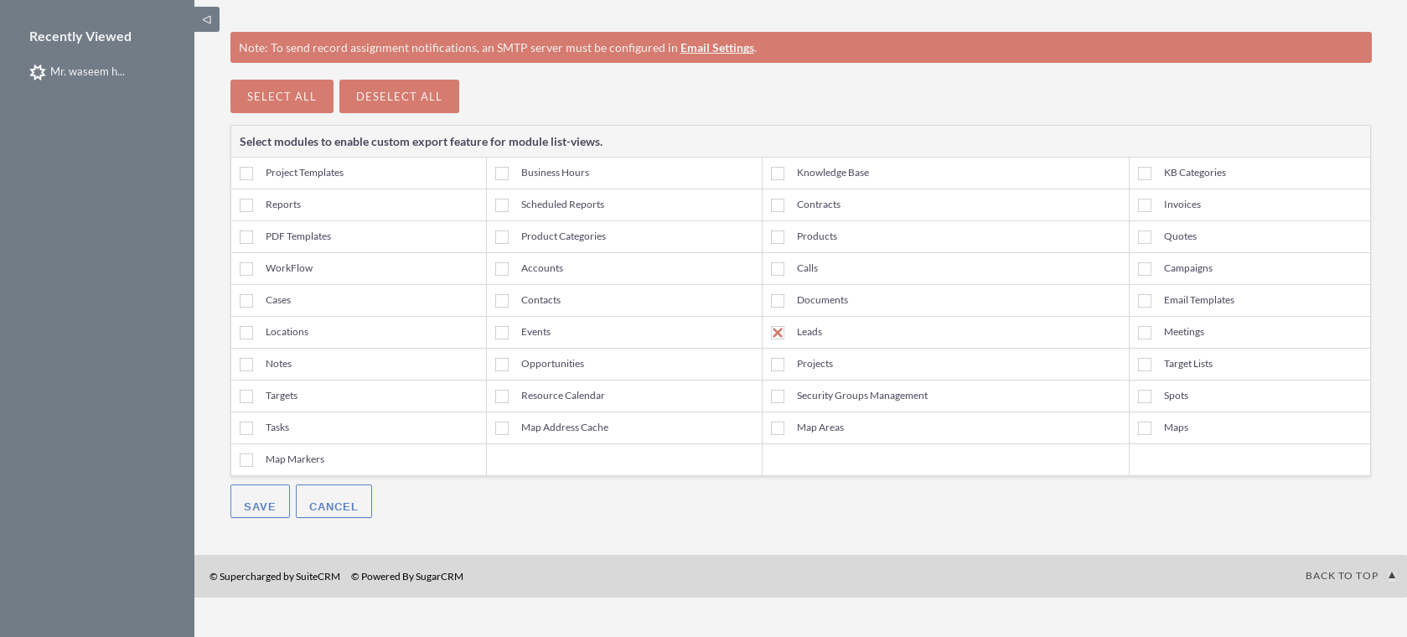Check the Locations checkbox
This screenshot has width=1407, height=637.
246,333
